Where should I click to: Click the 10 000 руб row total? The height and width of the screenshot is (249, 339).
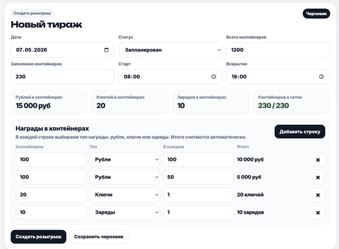[x=250, y=159]
